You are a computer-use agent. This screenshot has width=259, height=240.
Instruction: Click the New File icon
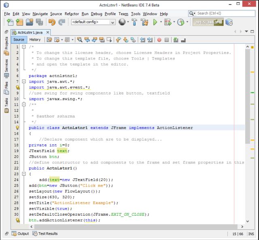[10, 22]
